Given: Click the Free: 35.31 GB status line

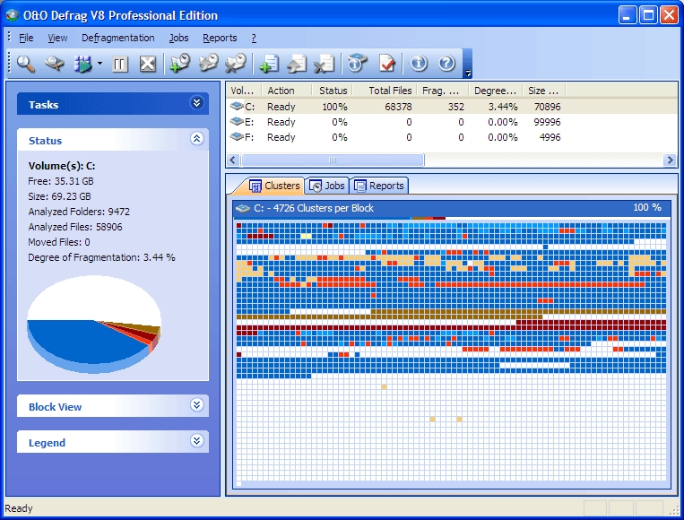Looking at the screenshot, I should point(61,181).
